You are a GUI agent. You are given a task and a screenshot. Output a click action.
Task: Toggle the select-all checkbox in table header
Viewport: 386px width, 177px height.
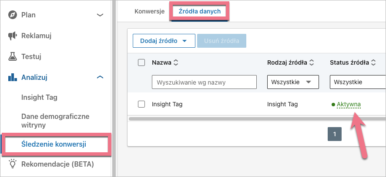click(x=141, y=62)
